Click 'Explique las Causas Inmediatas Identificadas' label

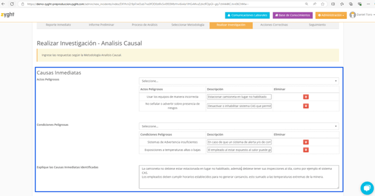pyautogui.click(x=68, y=167)
